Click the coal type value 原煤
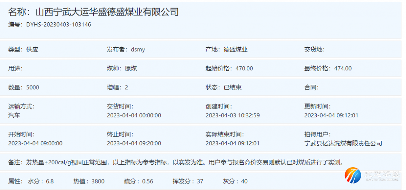 pyautogui.click(x=131, y=69)
